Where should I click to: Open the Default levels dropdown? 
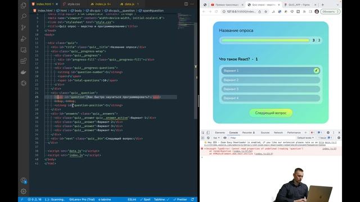pos(305,138)
